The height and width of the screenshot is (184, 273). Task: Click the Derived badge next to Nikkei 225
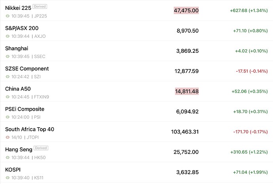tap(40, 7)
